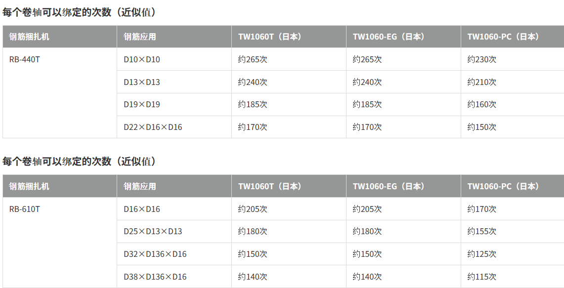The width and height of the screenshot is (564, 288).
Task: Click the D32×D136×D16 row label
Action: (x=155, y=254)
